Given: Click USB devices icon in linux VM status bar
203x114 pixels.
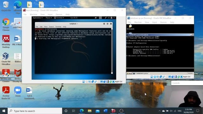Looking at the screenshot, I should tap(95, 82).
